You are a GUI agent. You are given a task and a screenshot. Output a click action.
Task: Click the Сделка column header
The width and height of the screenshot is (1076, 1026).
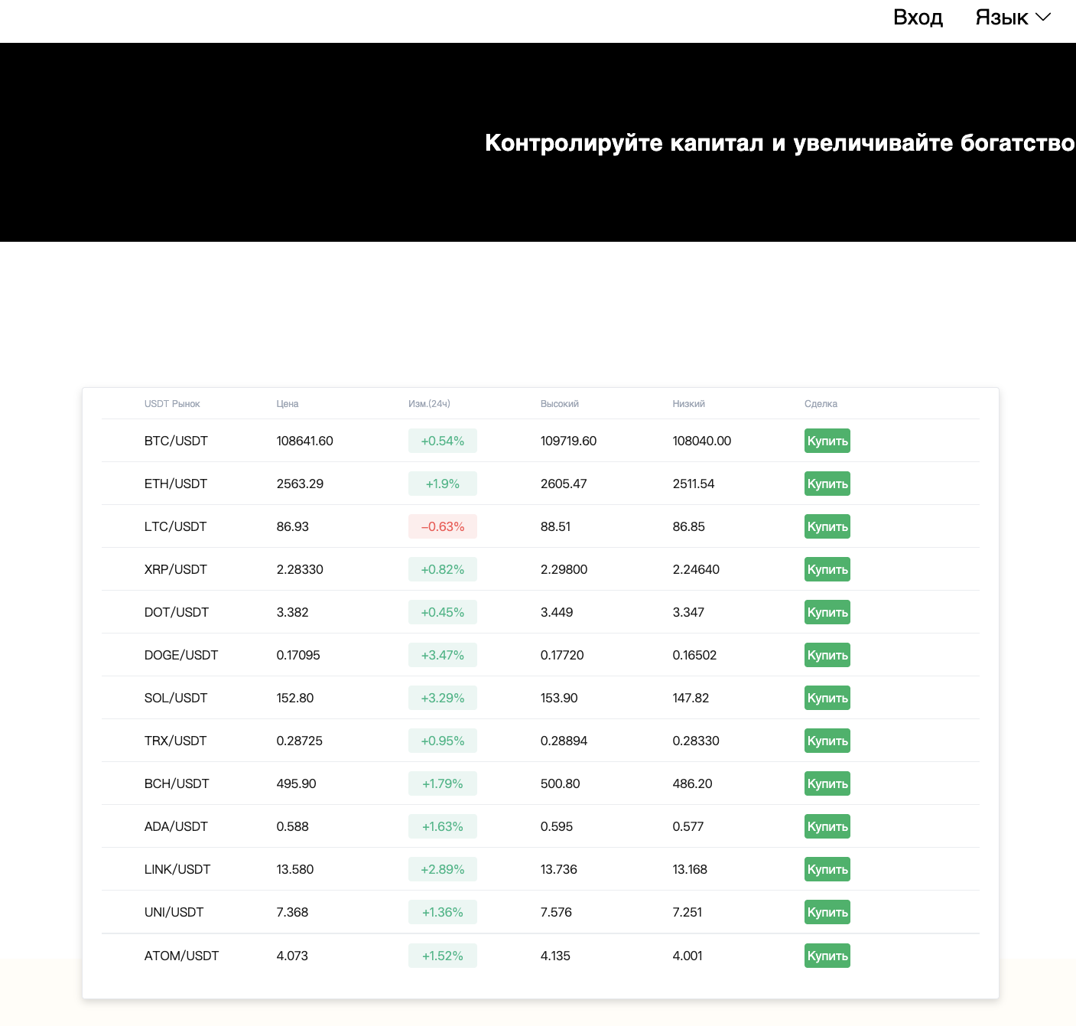point(821,404)
